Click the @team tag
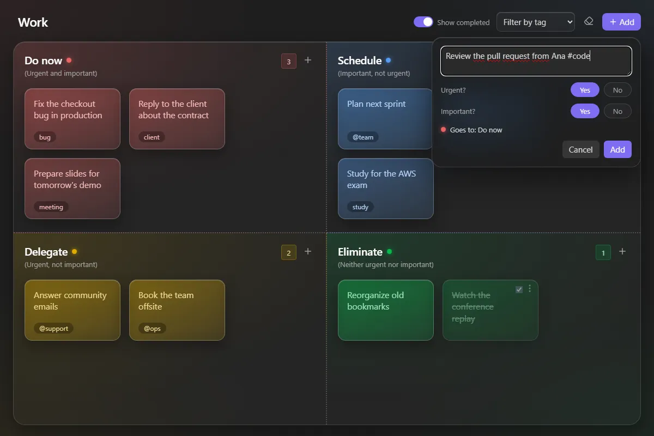654x436 pixels. coord(363,137)
